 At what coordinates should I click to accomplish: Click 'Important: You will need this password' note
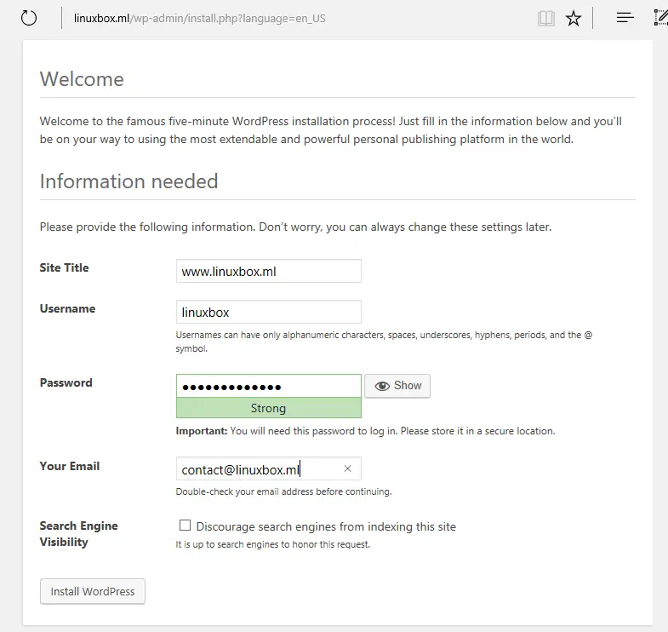tap(366, 431)
